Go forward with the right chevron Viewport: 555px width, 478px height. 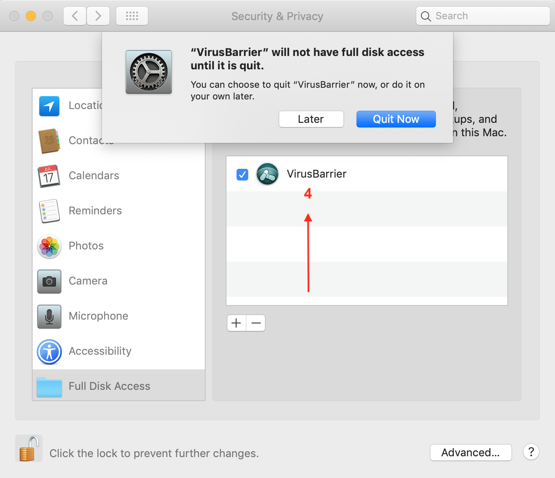click(x=98, y=16)
